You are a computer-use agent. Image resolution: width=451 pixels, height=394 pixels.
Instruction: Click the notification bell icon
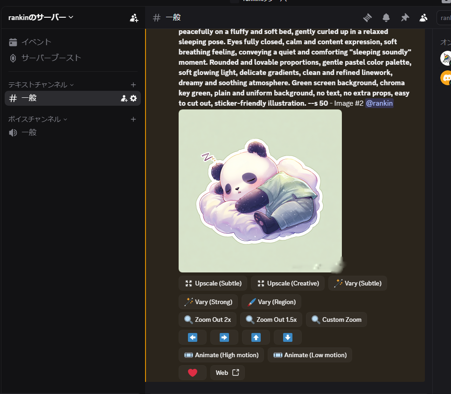coord(386,18)
